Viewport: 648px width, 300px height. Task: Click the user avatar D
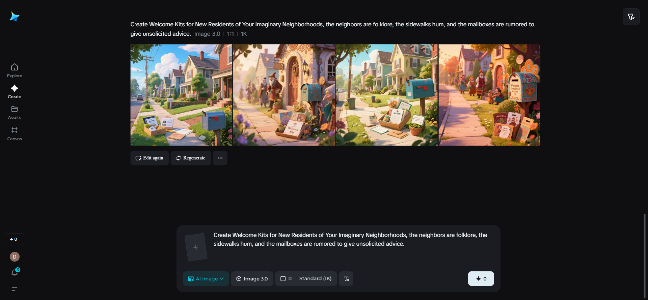pyautogui.click(x=15, y=257)
